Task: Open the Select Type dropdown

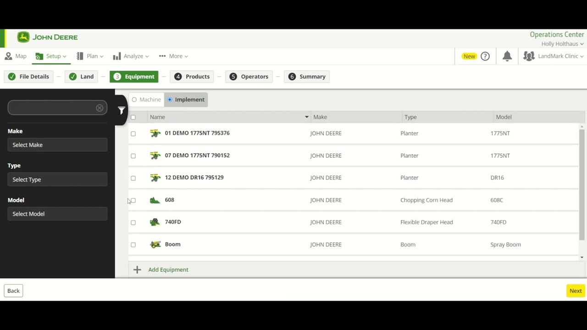Action: pyautogui.click(x=57, y=179)
